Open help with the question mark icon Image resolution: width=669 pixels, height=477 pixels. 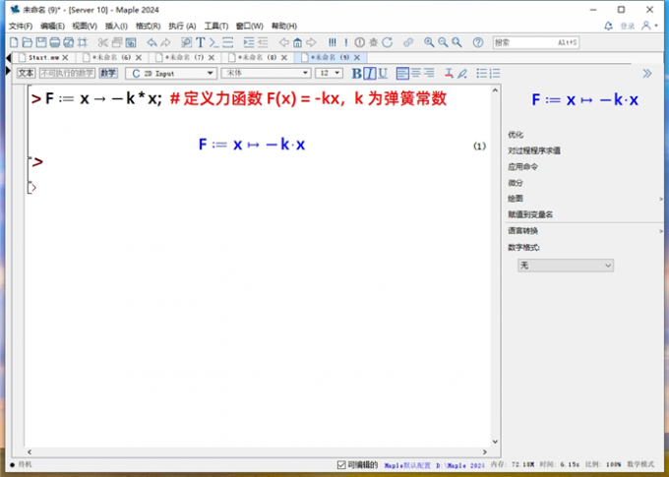478,42
